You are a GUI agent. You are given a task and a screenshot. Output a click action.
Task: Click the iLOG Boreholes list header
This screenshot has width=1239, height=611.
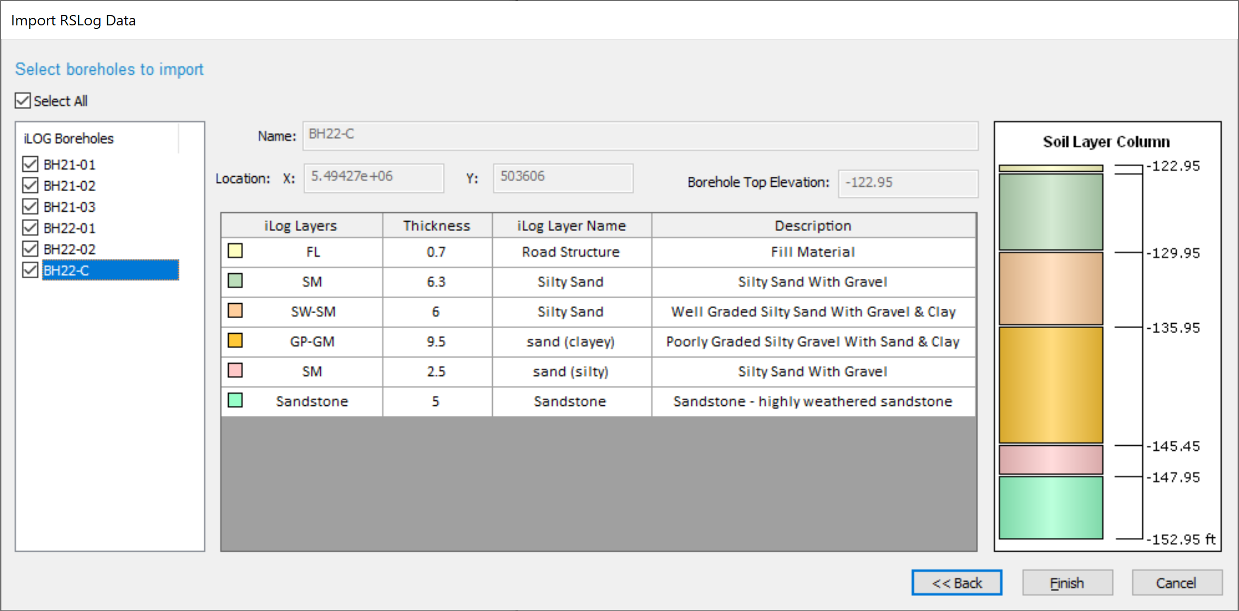tap(97, 138)
